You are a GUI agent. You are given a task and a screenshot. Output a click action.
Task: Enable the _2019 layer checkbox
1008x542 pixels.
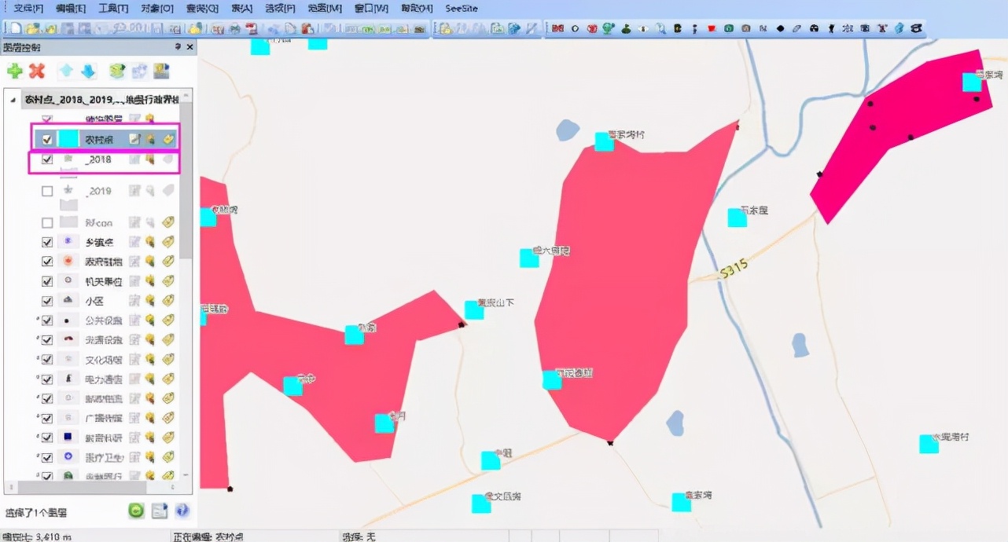(46, 190)
